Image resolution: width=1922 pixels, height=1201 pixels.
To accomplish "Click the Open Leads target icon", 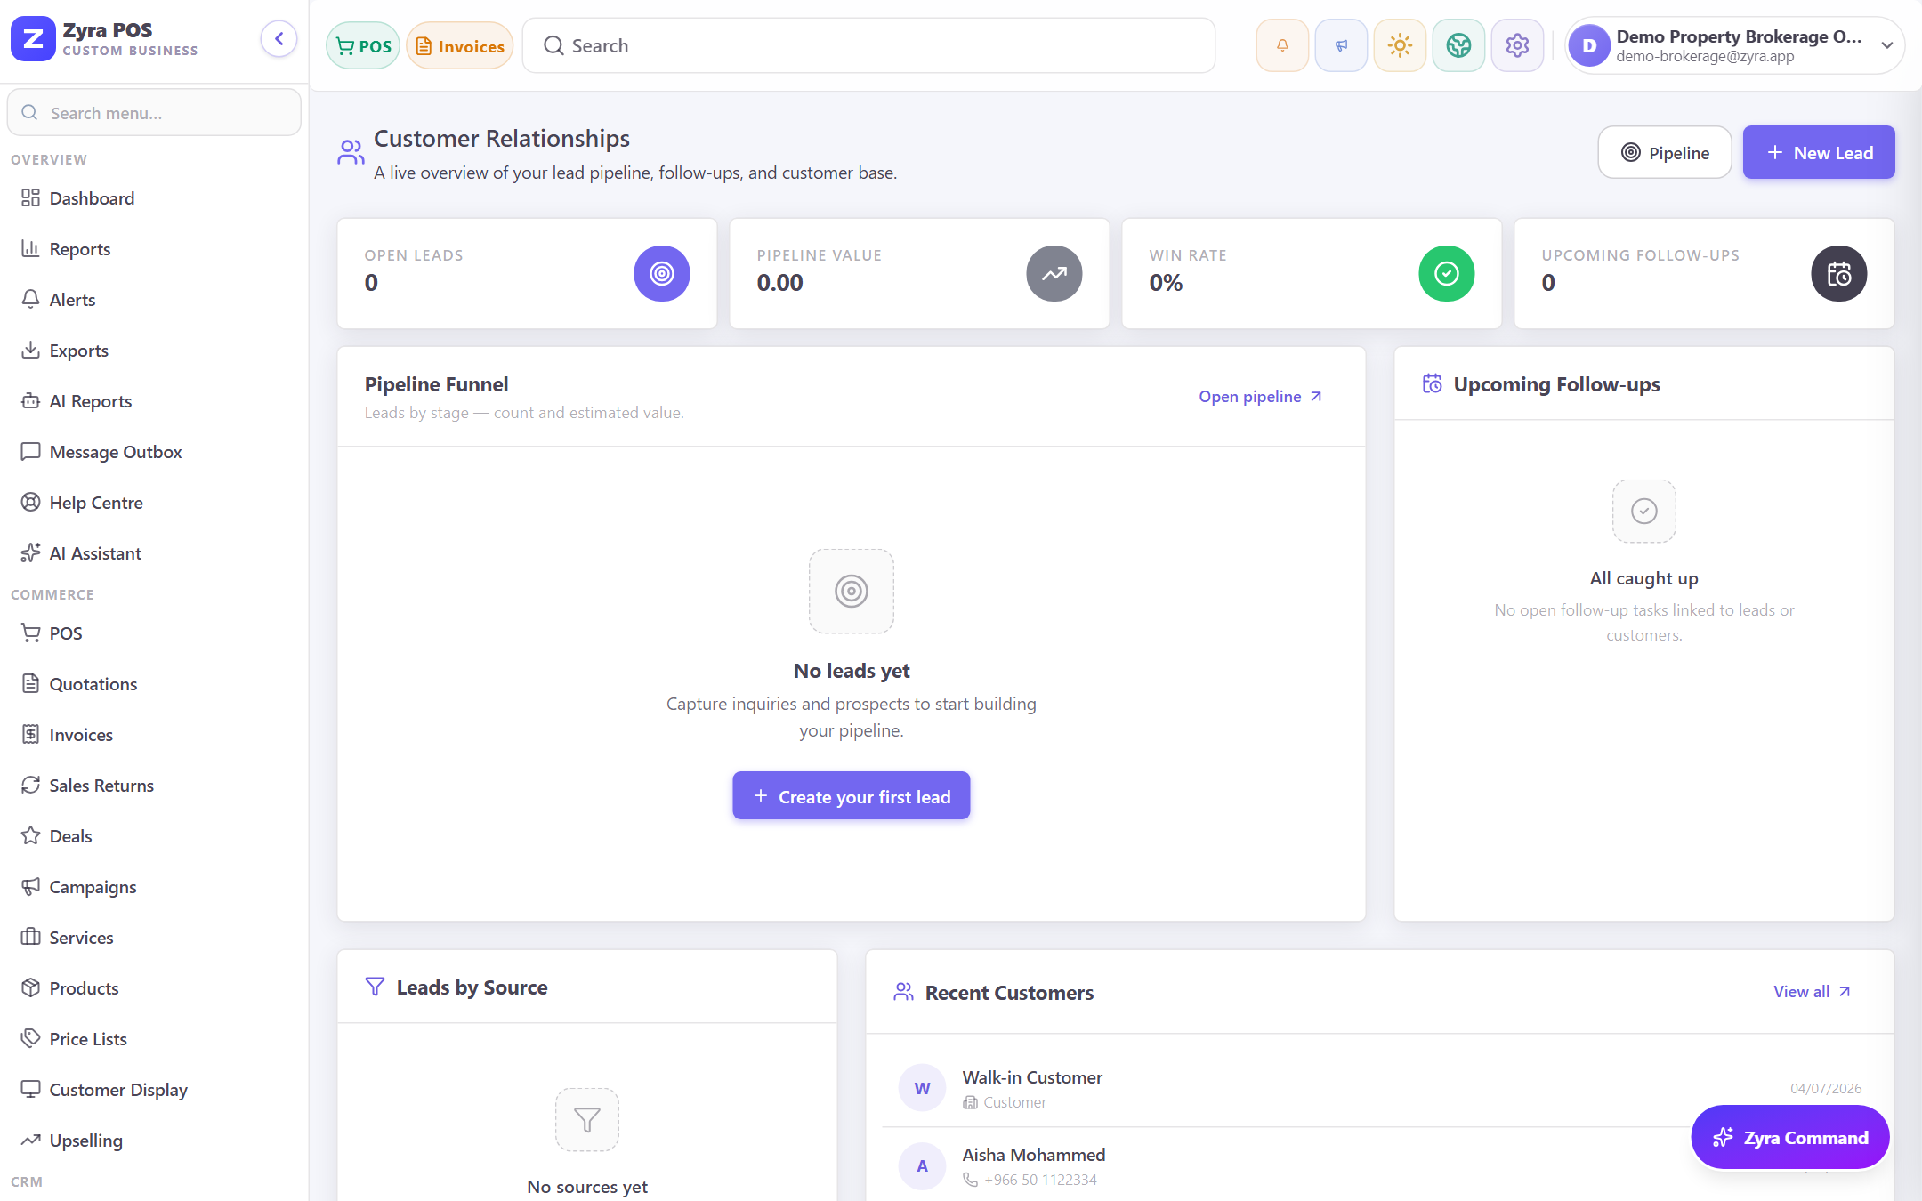I will click(x=662, y=274).
